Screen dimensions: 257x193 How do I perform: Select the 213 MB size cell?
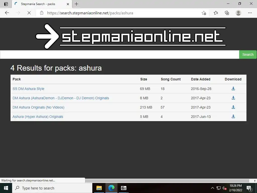pos(146,107)
